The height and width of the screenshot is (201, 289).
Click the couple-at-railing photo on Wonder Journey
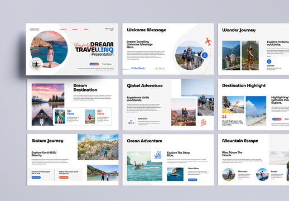(231, 55)
